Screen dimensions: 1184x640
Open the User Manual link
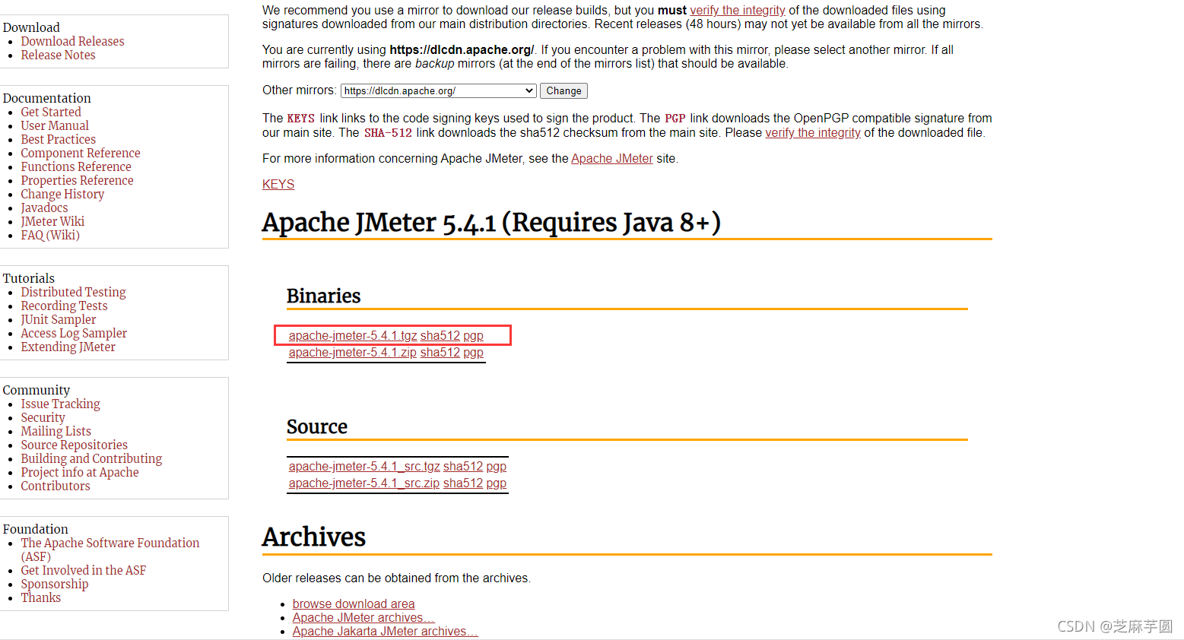click(54, 125)
